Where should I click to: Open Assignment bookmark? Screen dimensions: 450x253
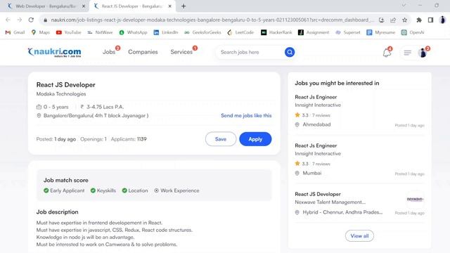314,32
